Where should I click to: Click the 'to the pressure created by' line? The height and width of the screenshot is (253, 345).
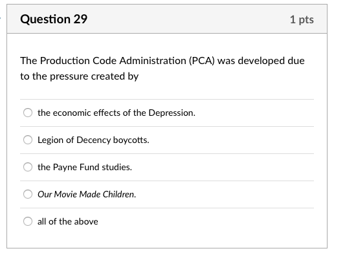pyautogui.click(x=80, y=76)
